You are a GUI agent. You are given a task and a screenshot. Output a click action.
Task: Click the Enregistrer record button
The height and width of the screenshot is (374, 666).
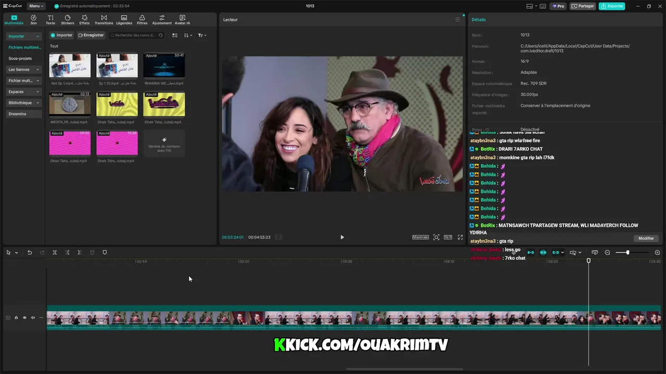coord(91,35)
